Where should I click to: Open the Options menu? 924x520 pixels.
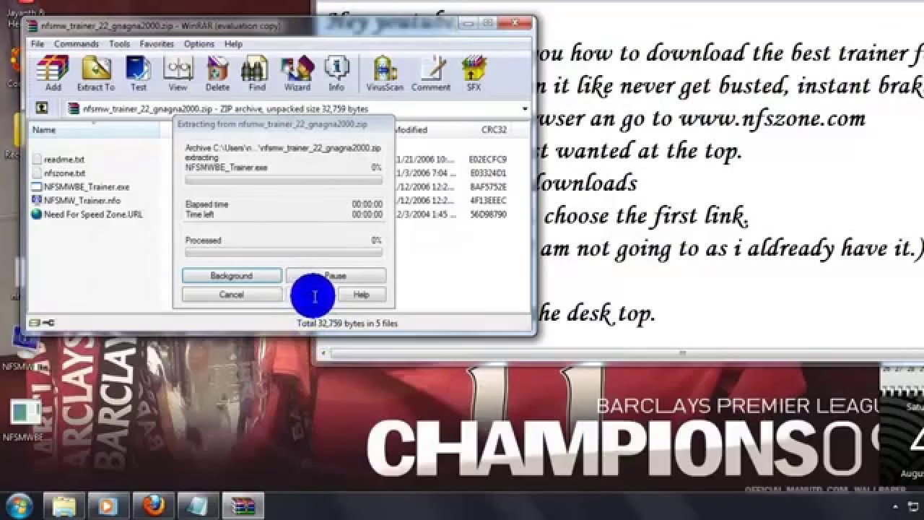pos(199,44)
